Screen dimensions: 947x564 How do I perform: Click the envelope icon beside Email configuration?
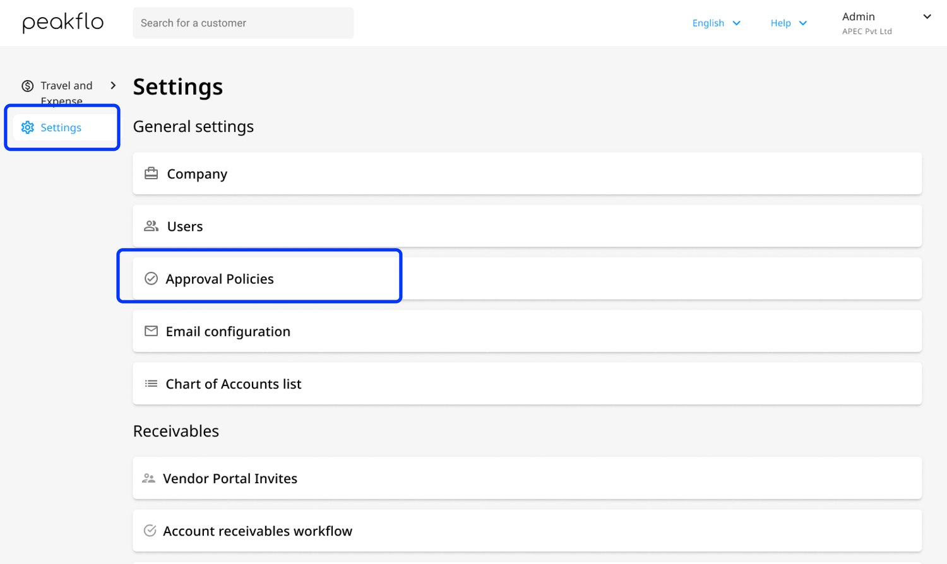click(151, 331)
